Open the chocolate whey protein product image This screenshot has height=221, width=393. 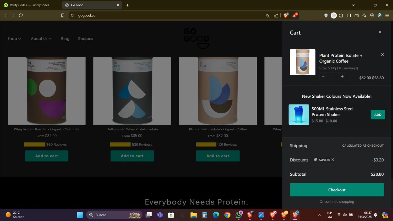pos(47,91)
